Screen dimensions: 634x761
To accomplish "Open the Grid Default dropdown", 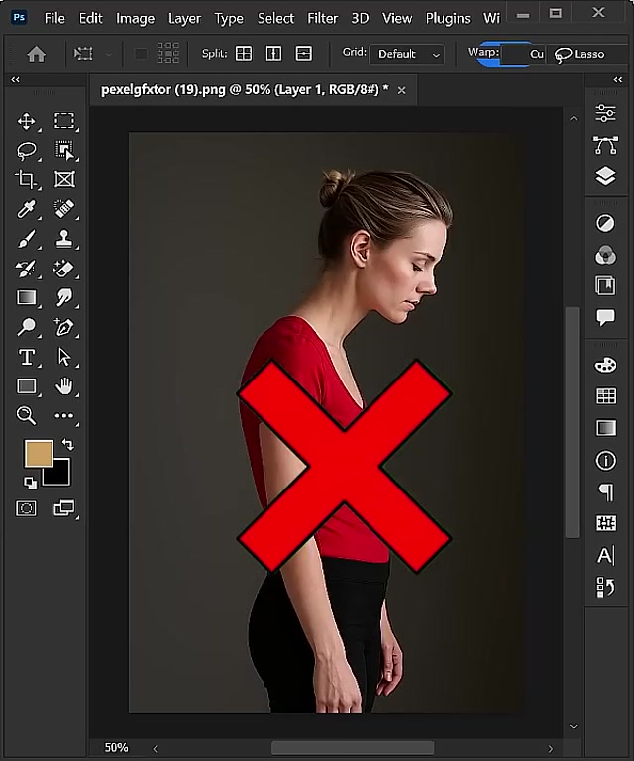I will pyautogui.click(x=406, y=54).
